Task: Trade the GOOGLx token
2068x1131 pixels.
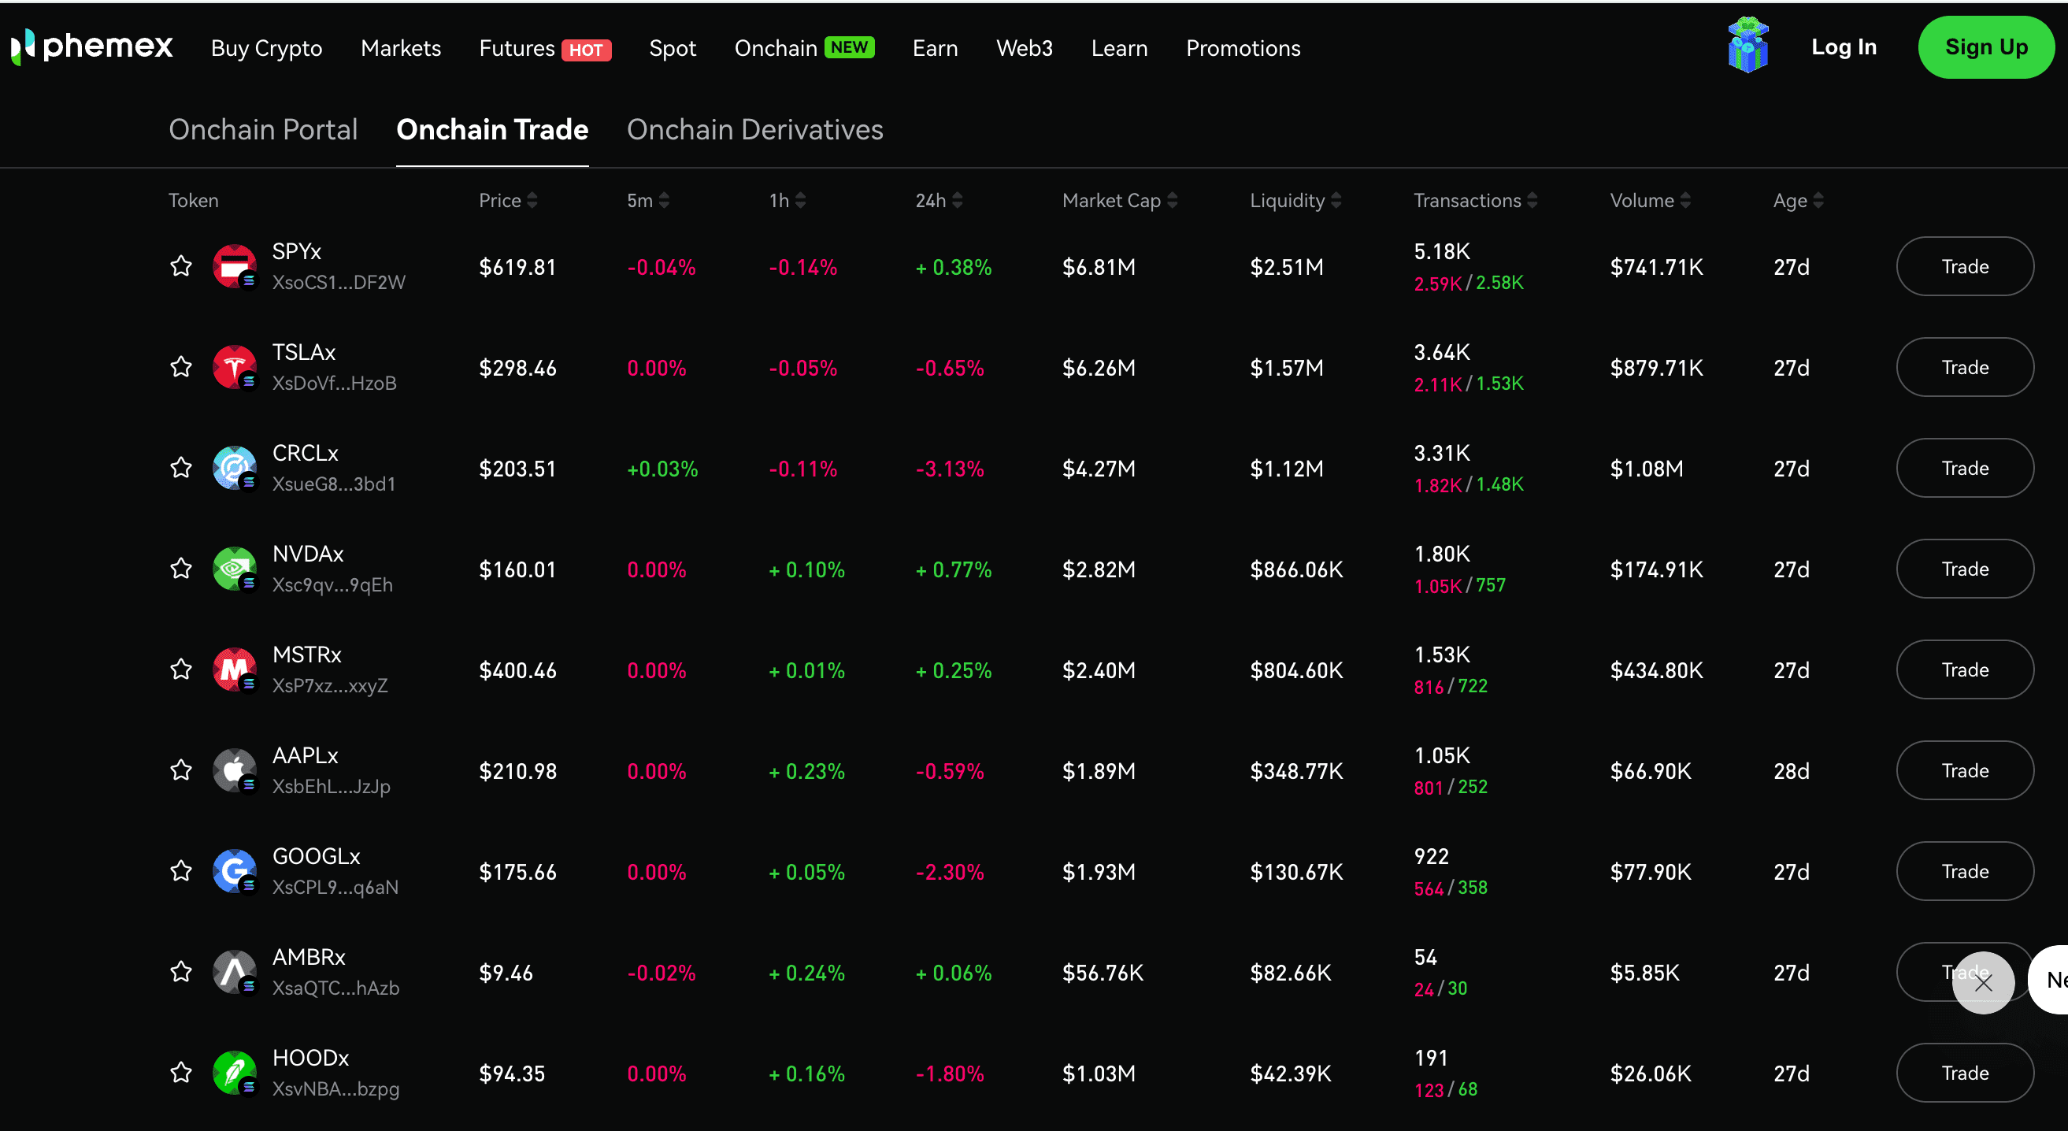Action: [1964, 871]
